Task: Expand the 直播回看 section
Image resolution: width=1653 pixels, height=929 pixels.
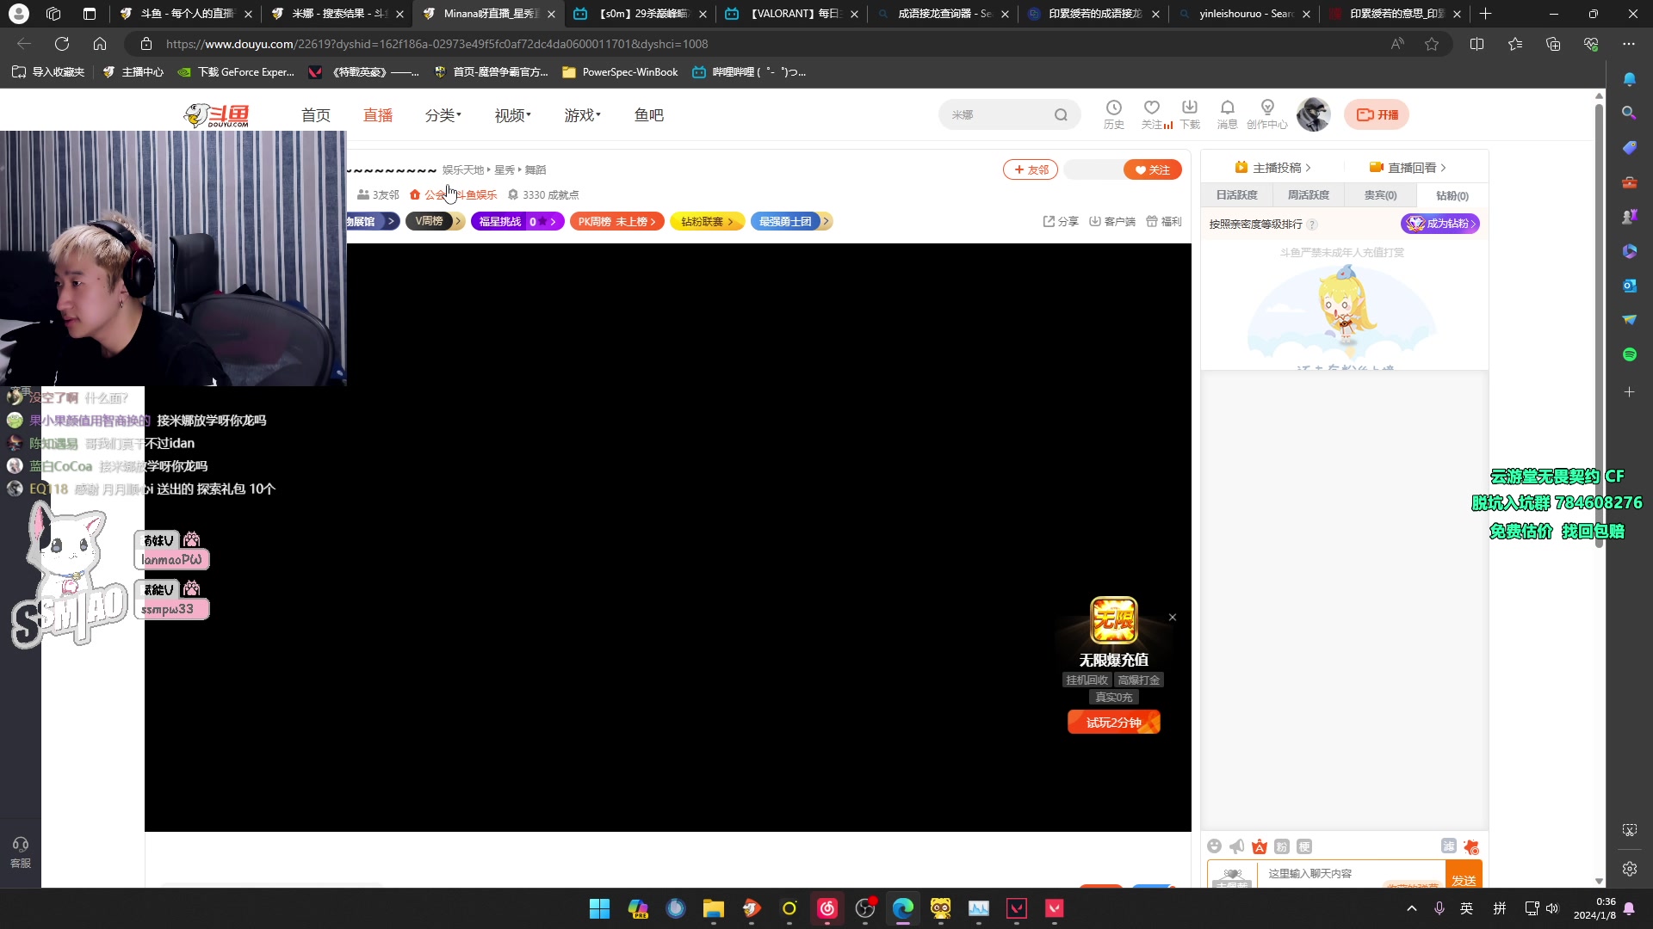Action: click(1408, 168)
